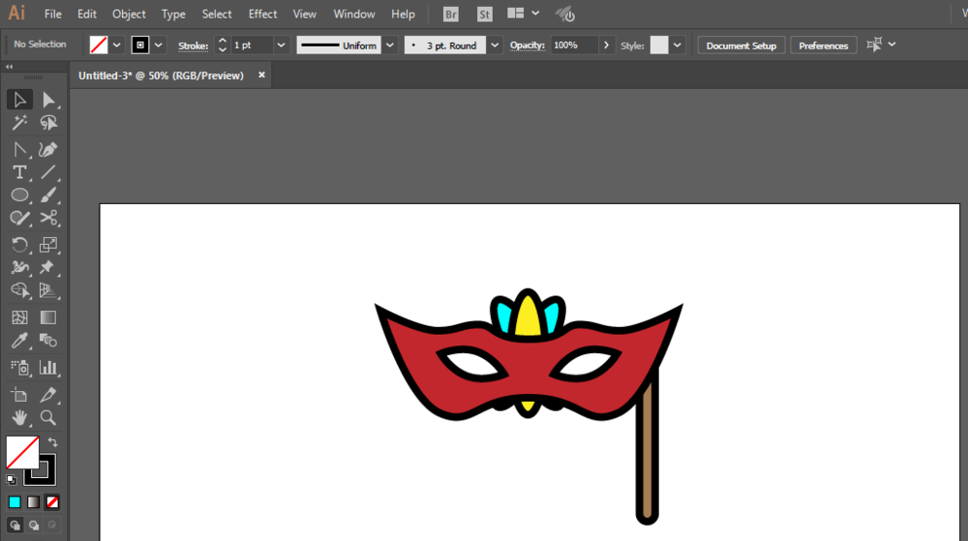Open Adobe Bridge via Br icon
This screenshot has width=968, height=541.
[450, 15]
